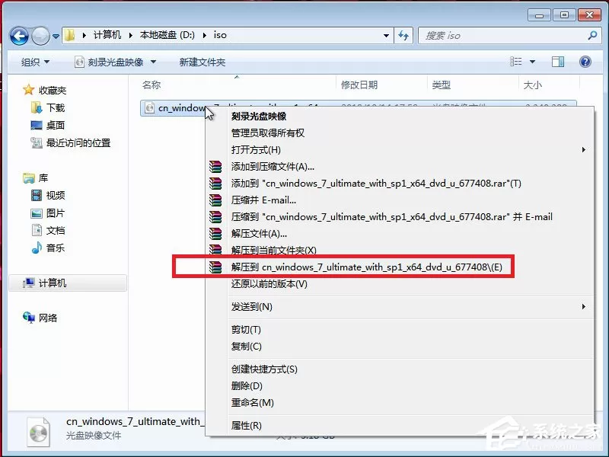Screen dimensions: 609x457
Task: Click the folder icon in address bar
Action: click(x=69, y=35)
